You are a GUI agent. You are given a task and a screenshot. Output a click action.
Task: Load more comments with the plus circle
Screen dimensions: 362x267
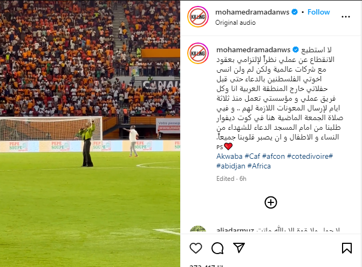[x=271, y=202]
